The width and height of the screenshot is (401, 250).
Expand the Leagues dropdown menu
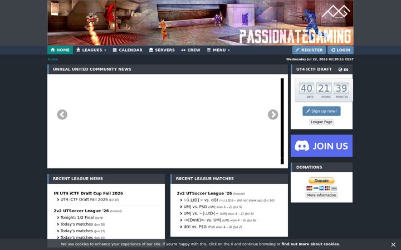click(91, 50)
